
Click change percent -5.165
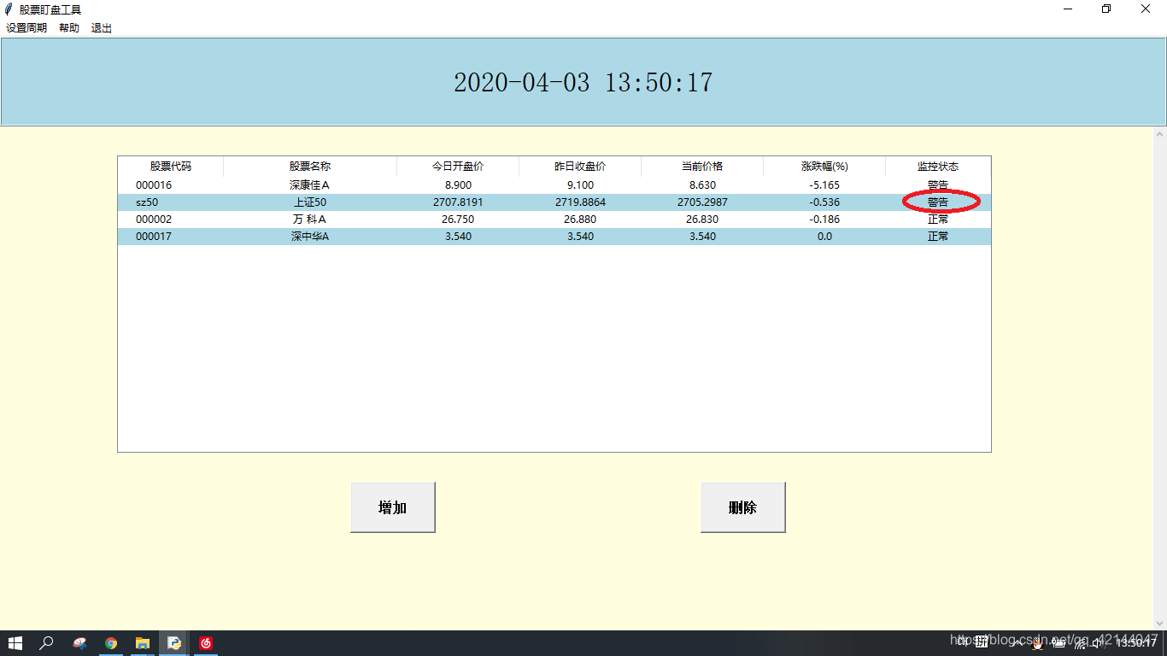click(824, 185)
